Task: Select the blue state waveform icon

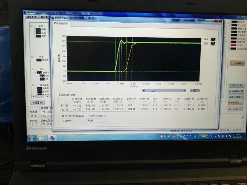Action: pos(39,60)
